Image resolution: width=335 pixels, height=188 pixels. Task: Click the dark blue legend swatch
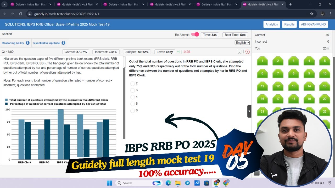7,104
